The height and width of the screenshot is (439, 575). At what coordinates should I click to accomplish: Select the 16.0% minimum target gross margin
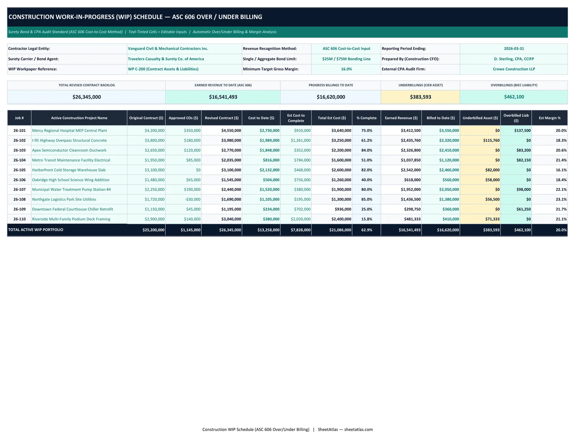(346, 69)
